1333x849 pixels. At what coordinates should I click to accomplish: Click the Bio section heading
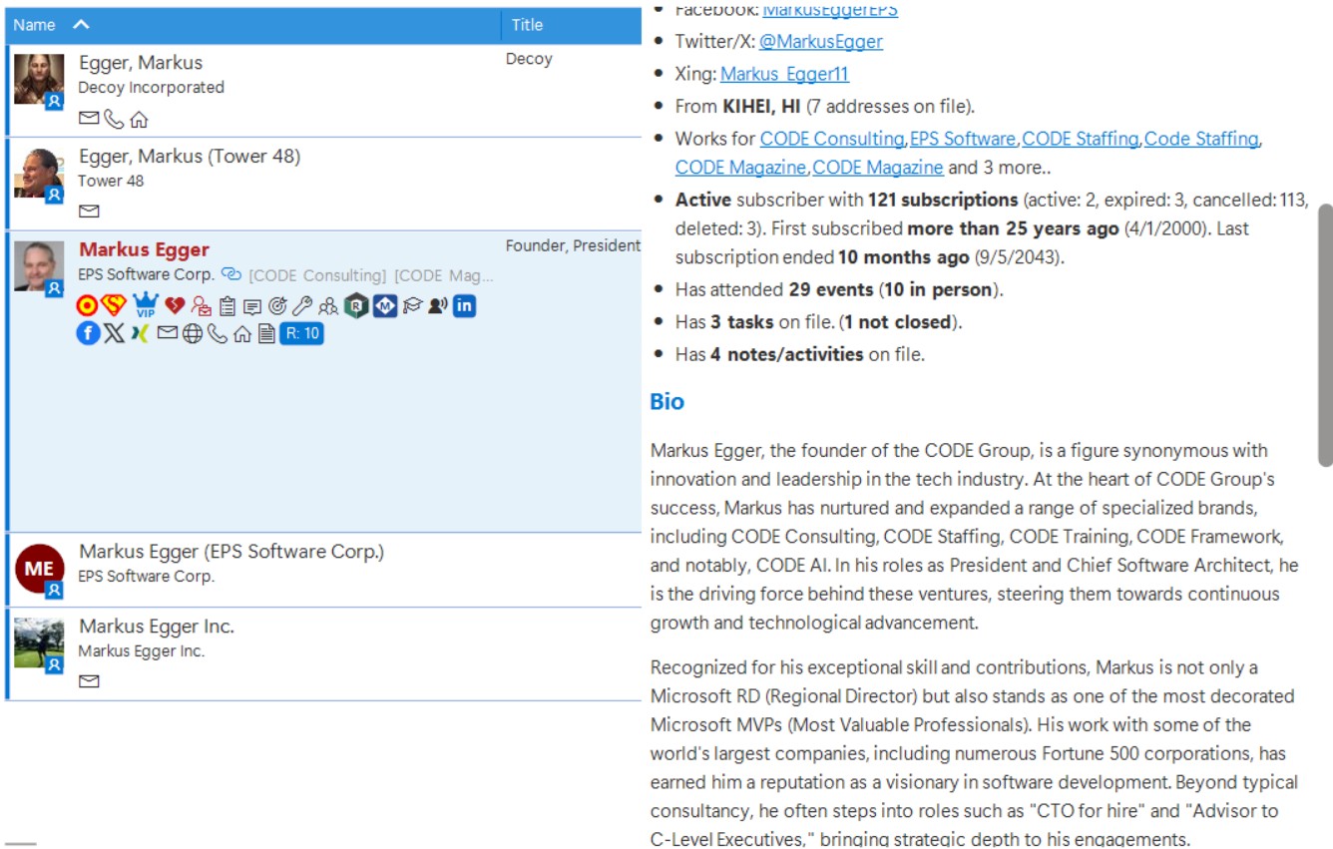[667, 401]
